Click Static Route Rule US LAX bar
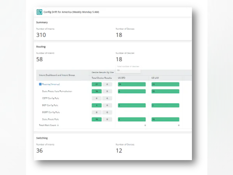This screenshot has height=175, width=233. (165, 119)
